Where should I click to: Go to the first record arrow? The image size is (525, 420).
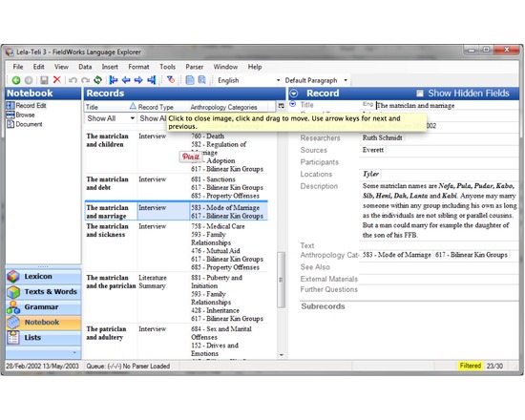point(114,80)
